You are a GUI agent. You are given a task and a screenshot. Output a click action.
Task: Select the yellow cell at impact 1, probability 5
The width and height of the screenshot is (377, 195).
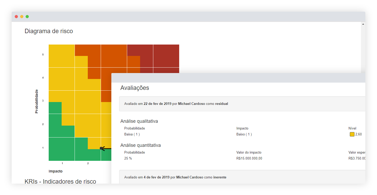[x=62, y=56]
